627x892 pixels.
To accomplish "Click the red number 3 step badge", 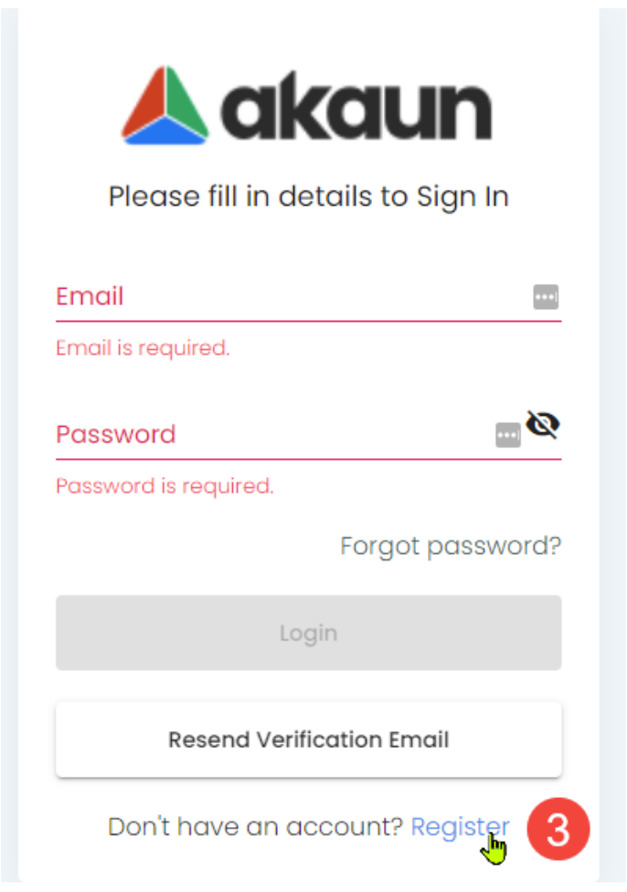I will coord(558,829).
